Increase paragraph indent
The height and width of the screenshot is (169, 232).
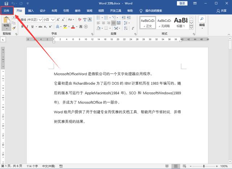pos(129,18)
